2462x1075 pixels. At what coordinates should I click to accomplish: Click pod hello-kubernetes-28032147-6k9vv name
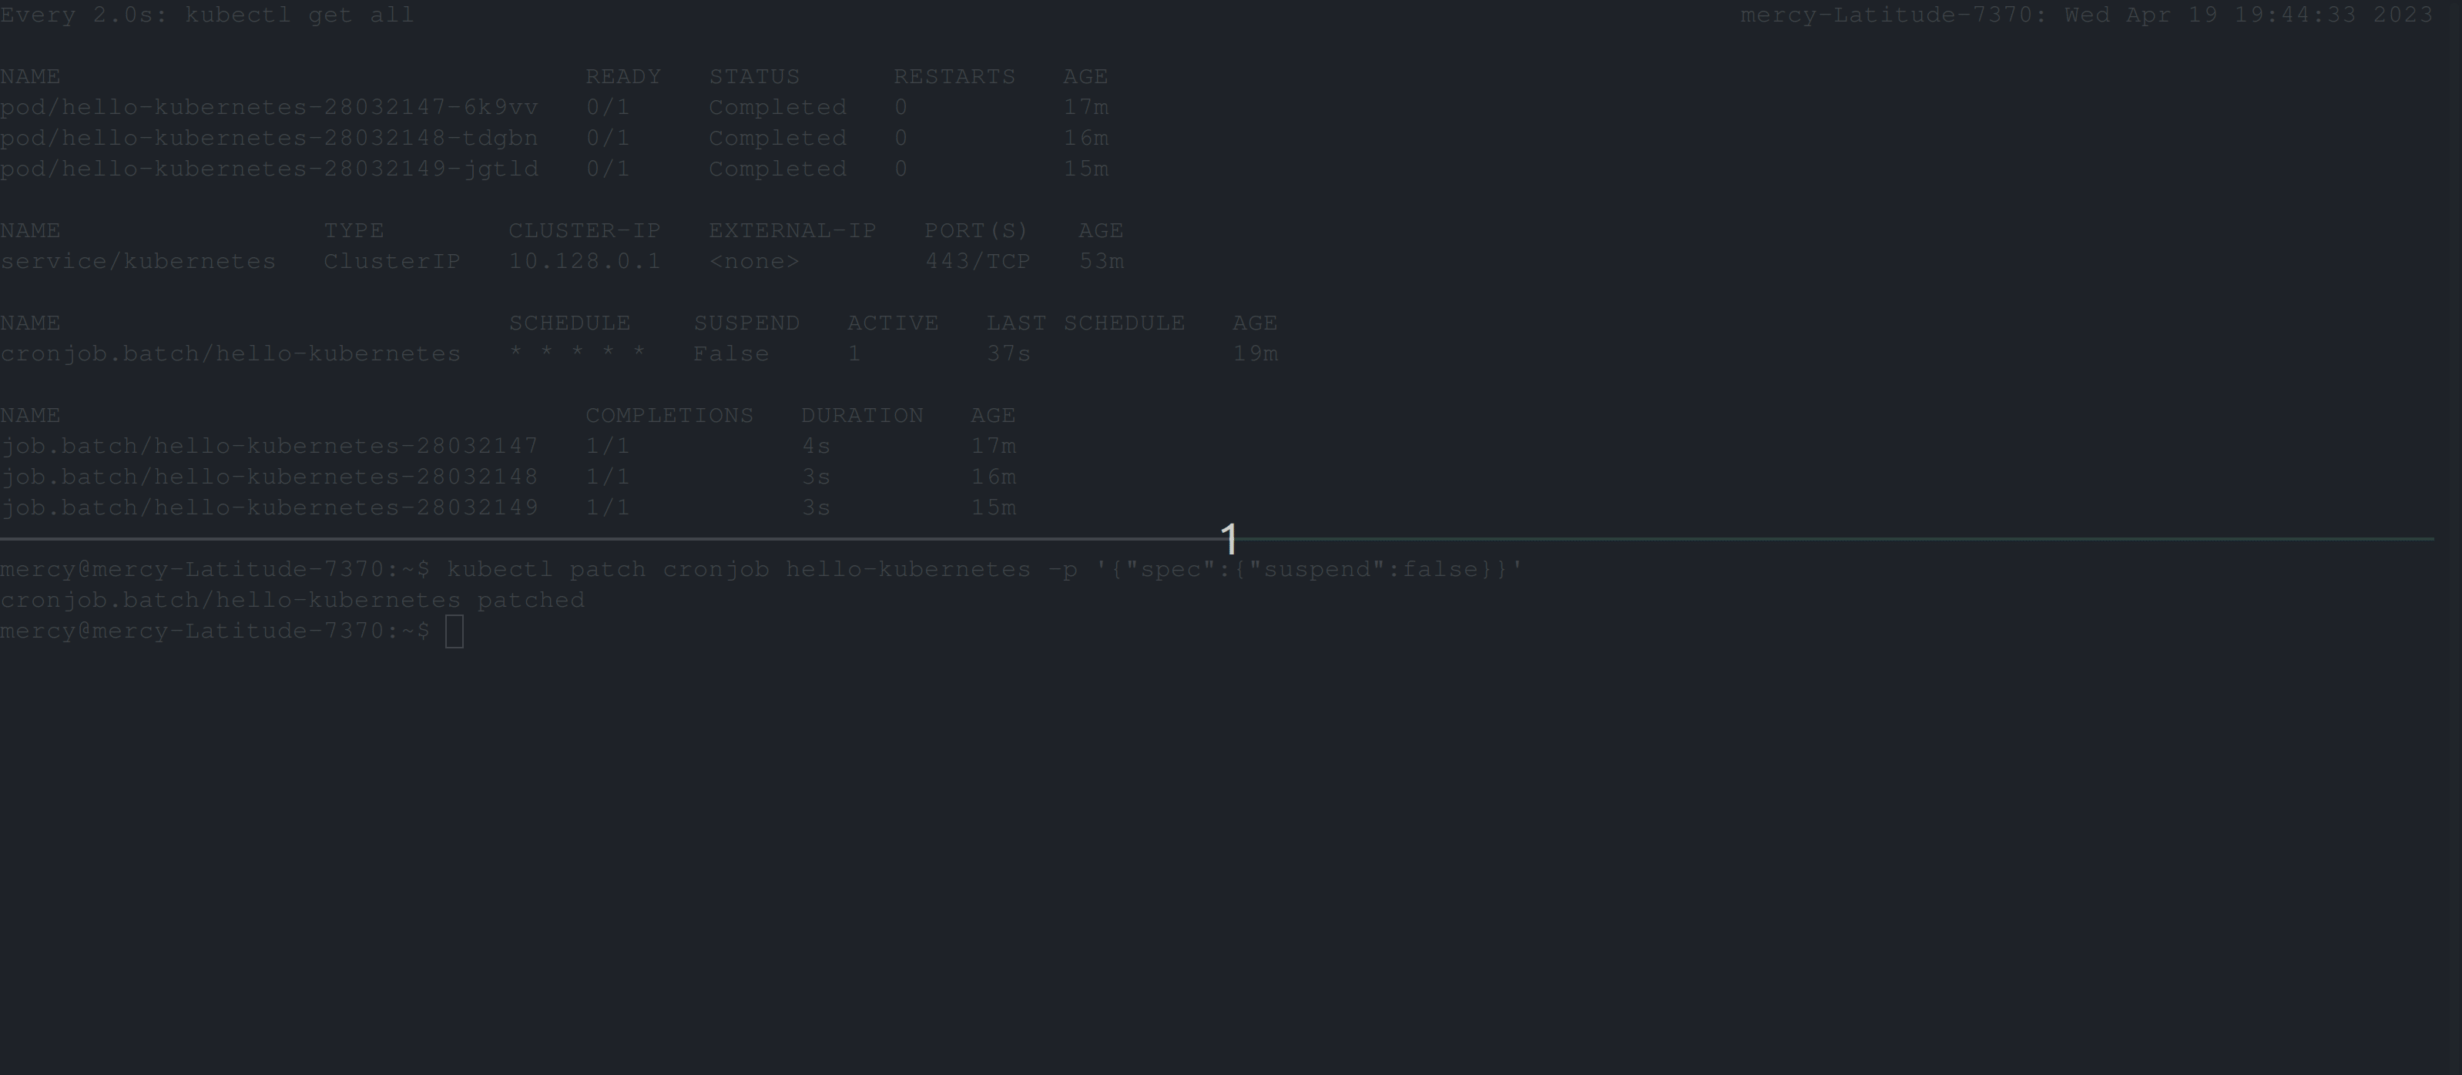269,107
